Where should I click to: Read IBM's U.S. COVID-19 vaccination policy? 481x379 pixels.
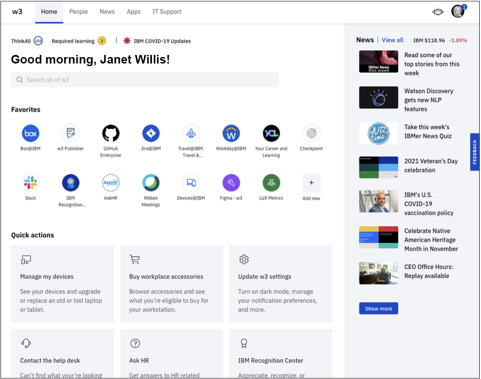click(429, 204)
